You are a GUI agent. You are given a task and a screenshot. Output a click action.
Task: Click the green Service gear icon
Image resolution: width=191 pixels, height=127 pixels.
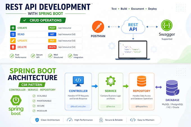coord(111,81)
